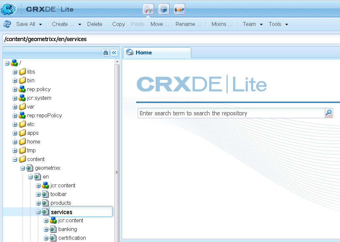Viewport: 340px width, 242px height.
Task: Click the tmp folder icon
Action: 22,151
